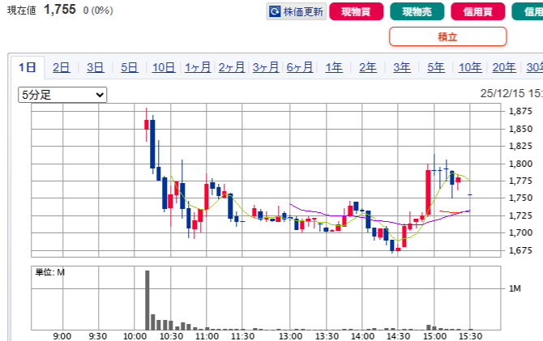543x341 pixels.
Task: Switch to the 2日 chart tab
Action: pos(61,67)
